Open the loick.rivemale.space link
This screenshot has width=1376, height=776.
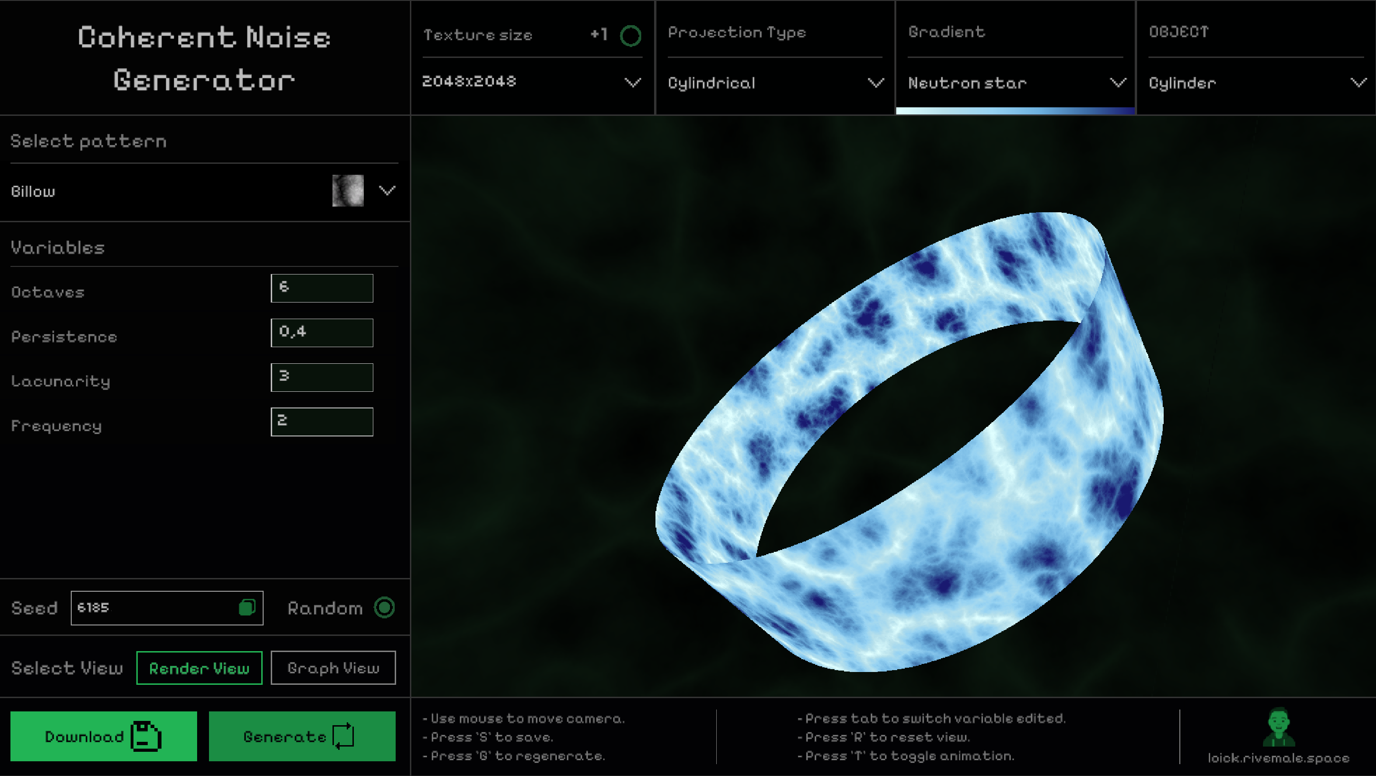pos(1278,758)
